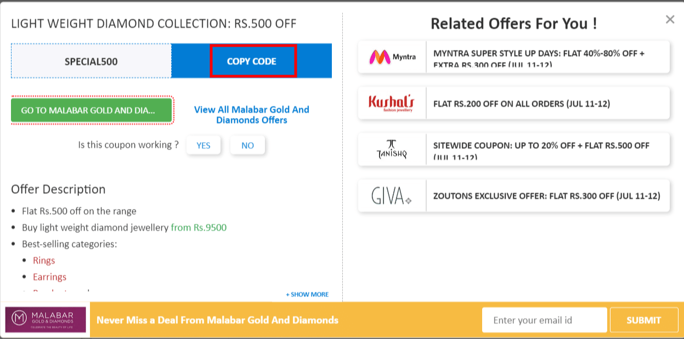Open View All Malabar Gold And Diamonds Offers
The width and height of the screenshot is (684, 339).
(x=251, y=115)
